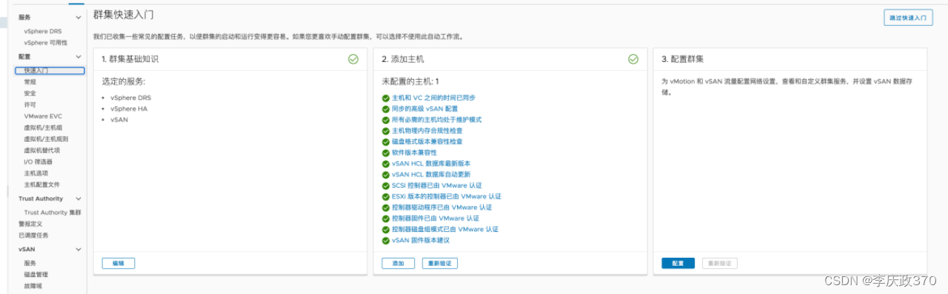Screen dimensions: 948x294
Task: Select vSphere DRS in sidebar
Action: tap(43, 31)
